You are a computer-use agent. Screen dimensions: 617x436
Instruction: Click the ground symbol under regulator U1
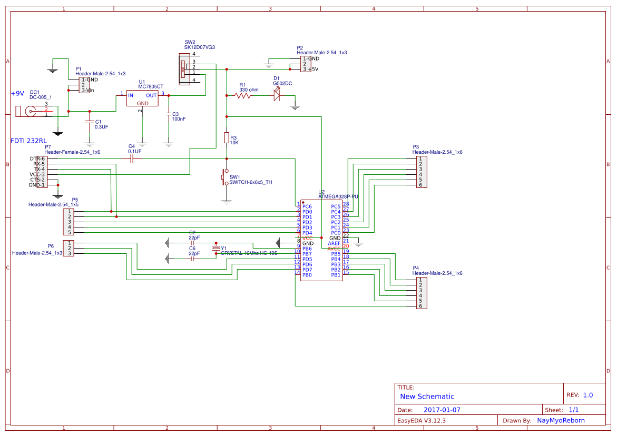pos(142,144)
